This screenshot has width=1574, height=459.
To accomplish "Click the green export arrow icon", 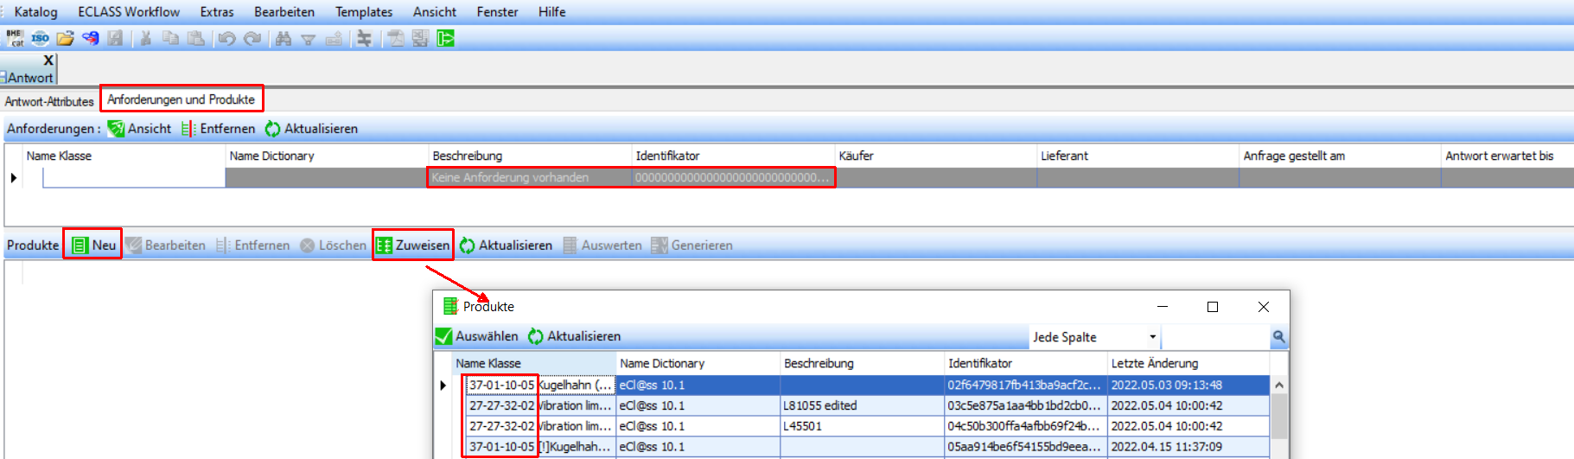I will 446,38.
